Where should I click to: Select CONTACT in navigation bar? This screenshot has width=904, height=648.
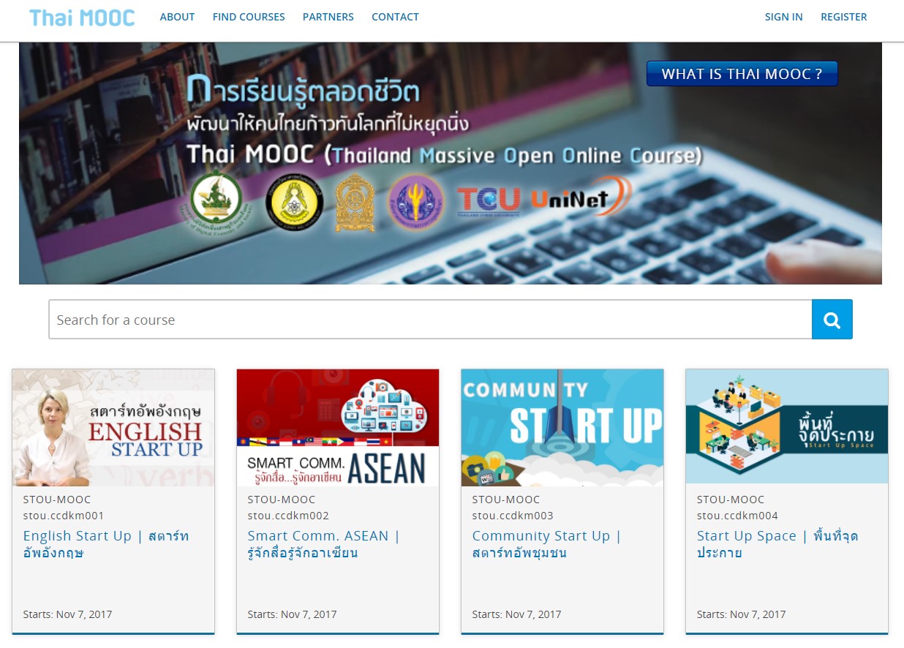tap(395, 17)
